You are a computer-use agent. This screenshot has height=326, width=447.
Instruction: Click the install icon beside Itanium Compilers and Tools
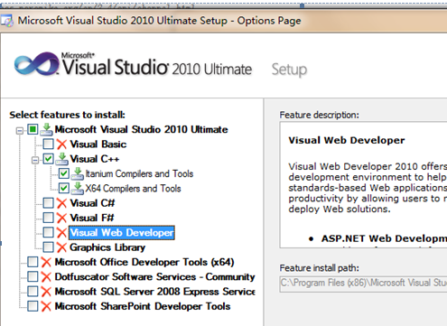tap(78, 173)
